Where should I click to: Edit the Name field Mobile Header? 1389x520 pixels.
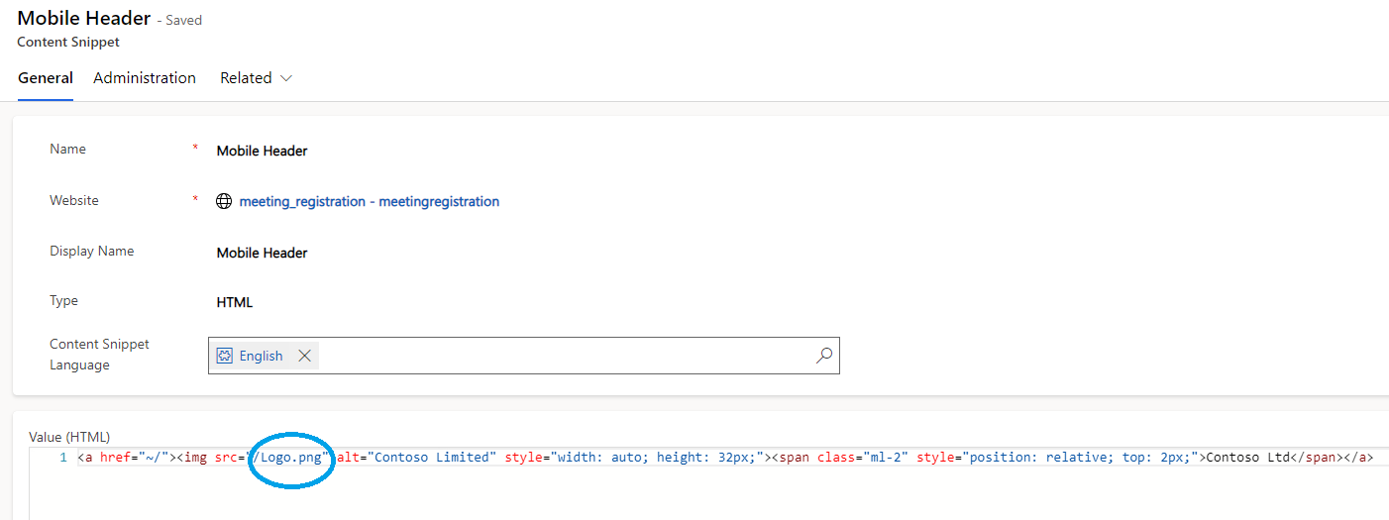tap(263, 152)
